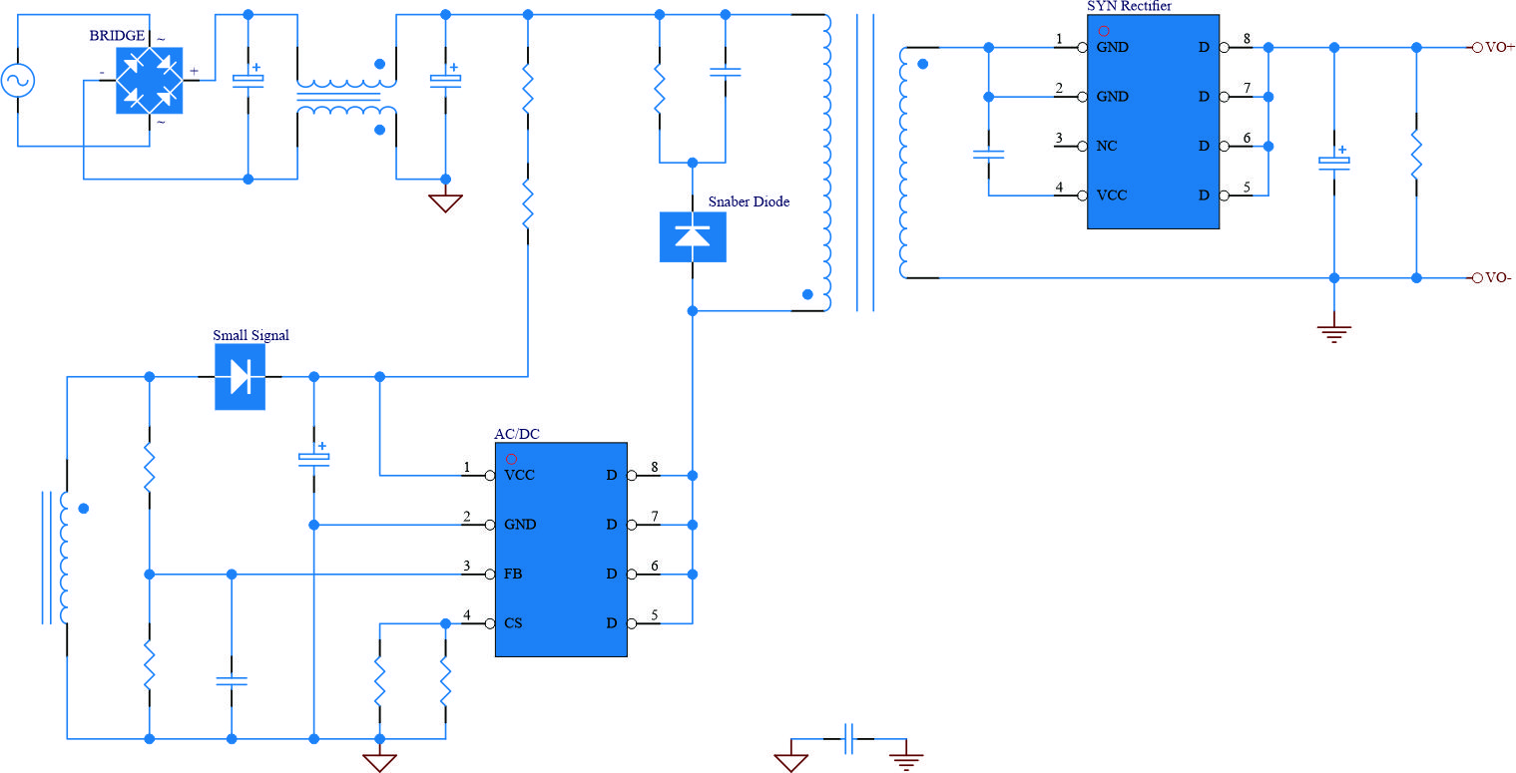
Task: Select the CS pin label on AC/DC chip
Action: [513, 624]
